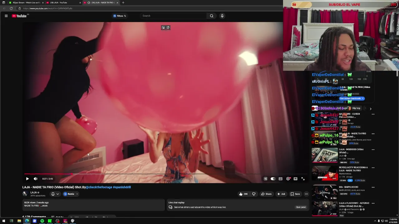Open the comments Sort by control
The height and width of the screenshot is (224, 399).
pos(58,217)
